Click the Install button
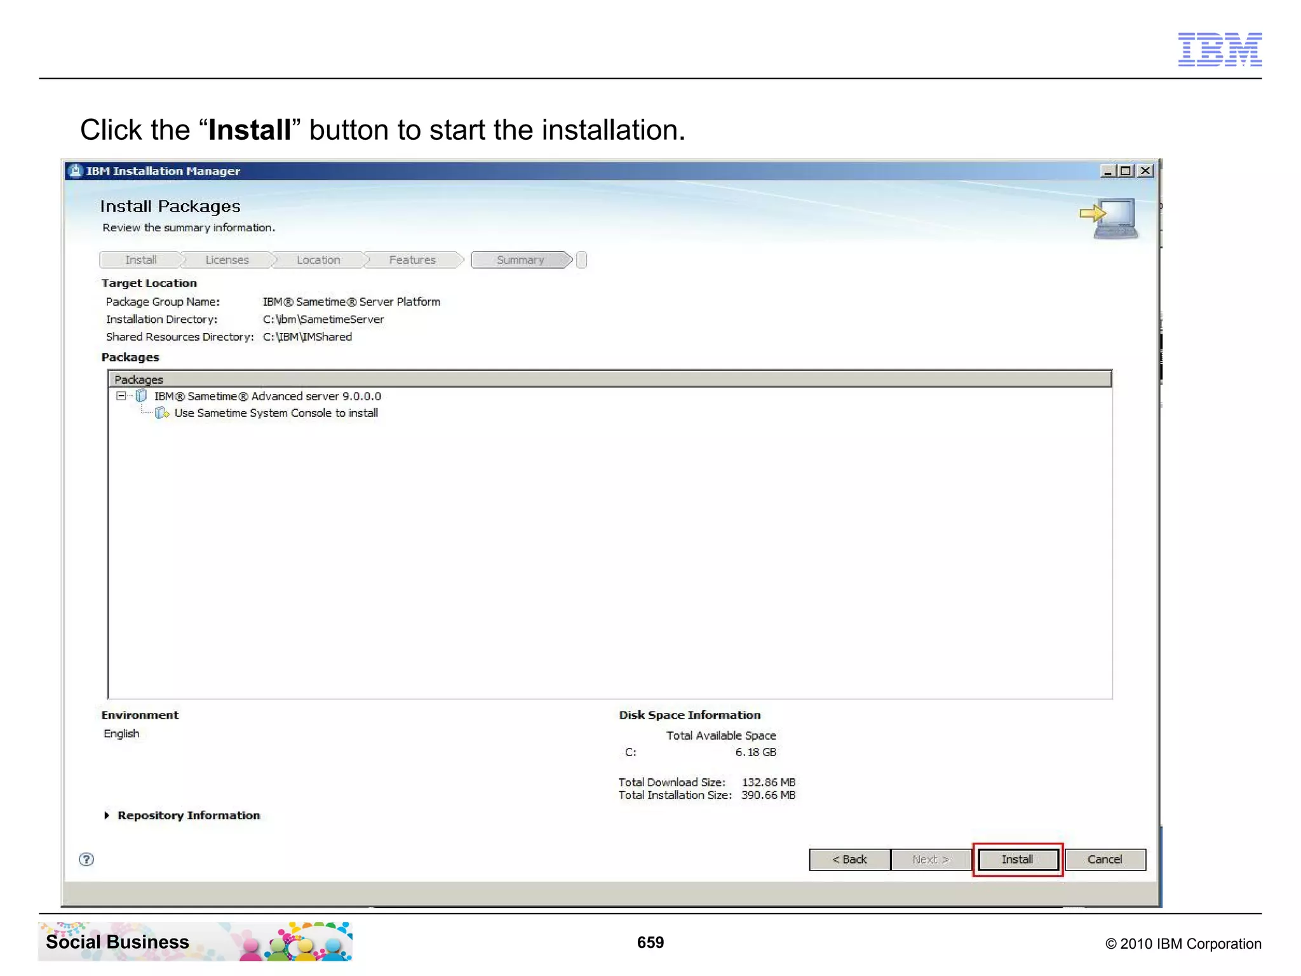Image resolution: width=1301 pixels, height=976 pixels. (1018, 859)
